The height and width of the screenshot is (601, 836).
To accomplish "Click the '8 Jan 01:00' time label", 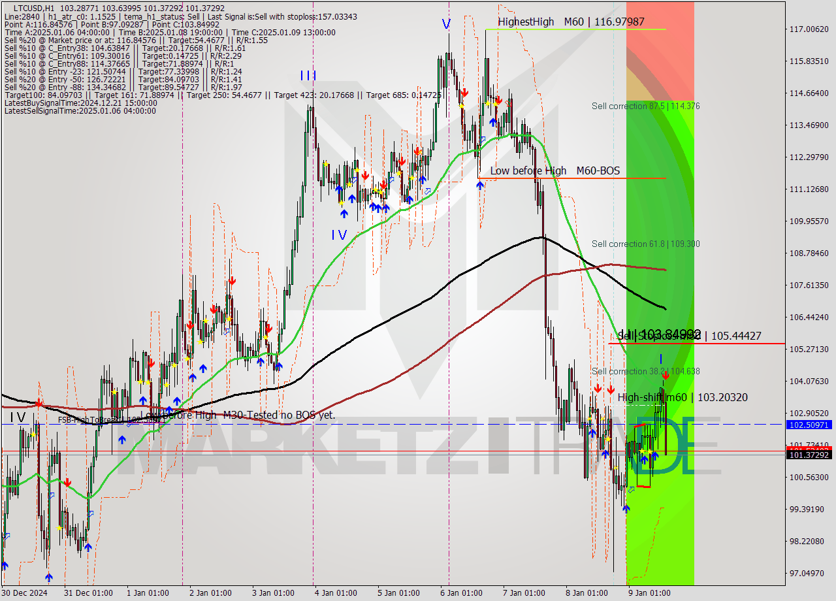I will pyautogui.click(x=587, y=593).
